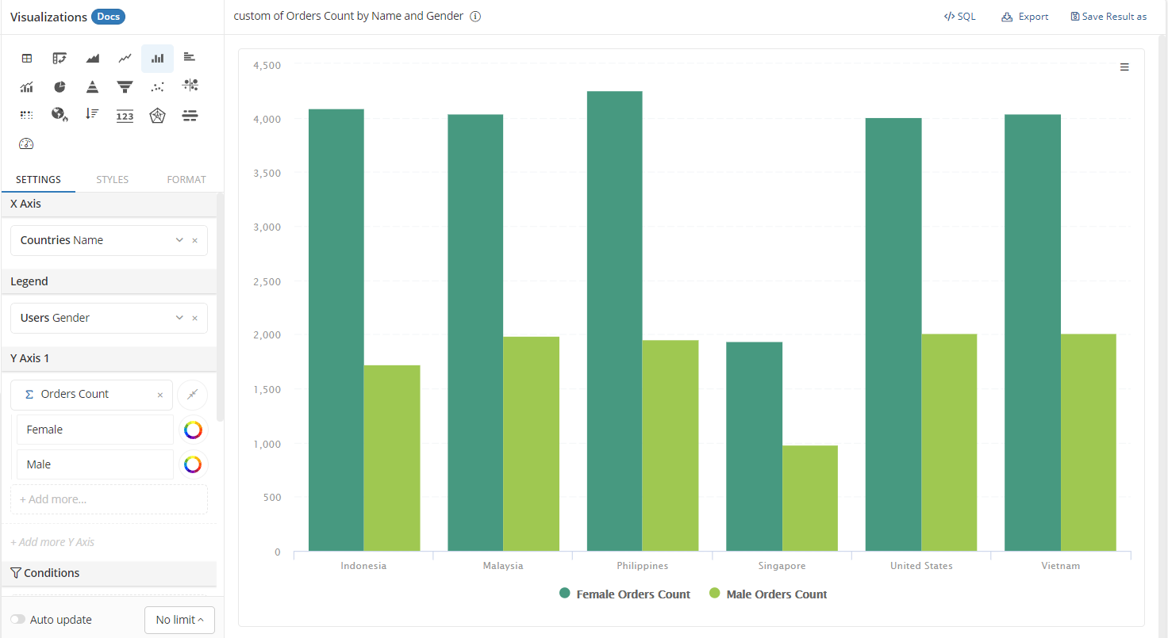Open the color picker for Female series
Viewport: 1168px width, 638px height.
[x=193, y=430]
